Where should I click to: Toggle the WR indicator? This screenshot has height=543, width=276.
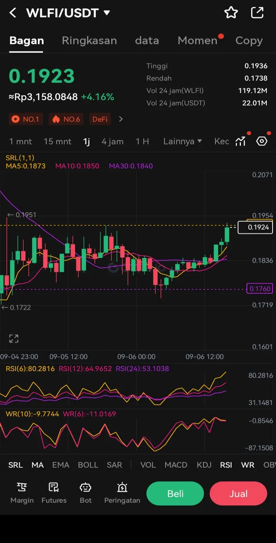[248, 465]
